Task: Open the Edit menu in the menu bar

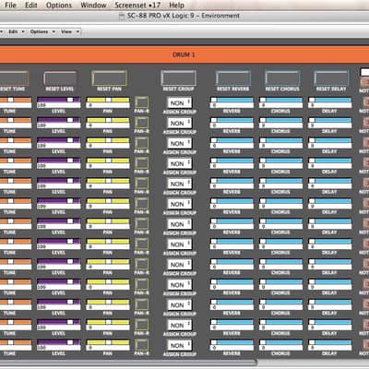Action: click(31, 5)
